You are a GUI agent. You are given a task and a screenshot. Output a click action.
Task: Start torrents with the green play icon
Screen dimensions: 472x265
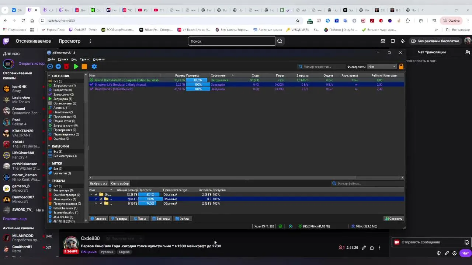point(76,67)
